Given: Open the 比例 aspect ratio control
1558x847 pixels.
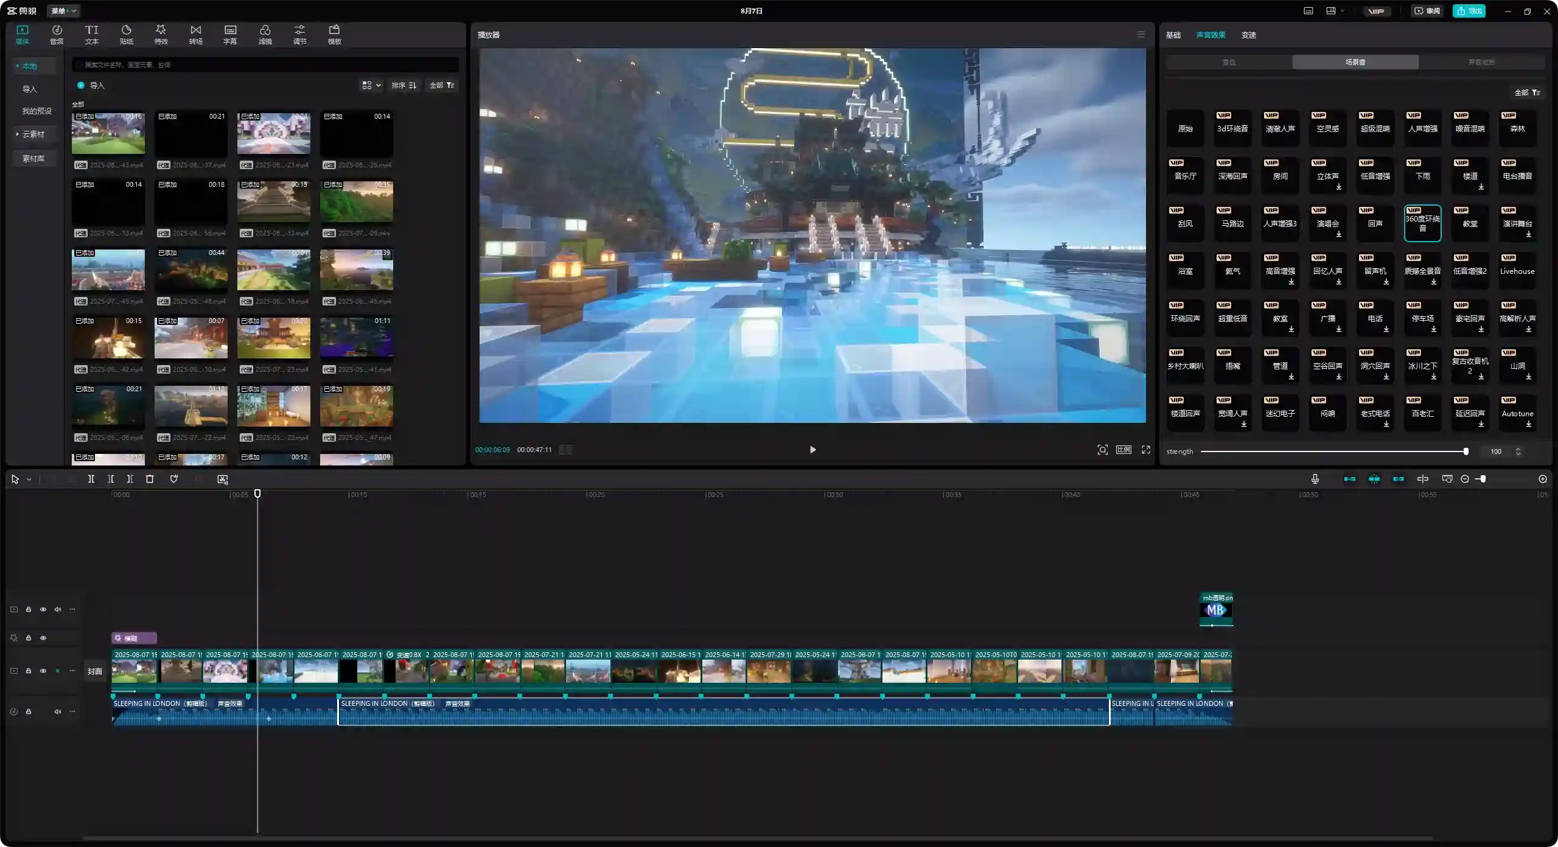Looking at the screenshot, I should point(1123,450).
